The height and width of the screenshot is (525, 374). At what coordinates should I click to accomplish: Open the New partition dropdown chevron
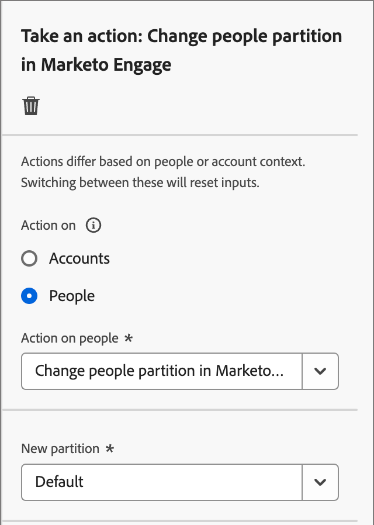coord(320,482)
